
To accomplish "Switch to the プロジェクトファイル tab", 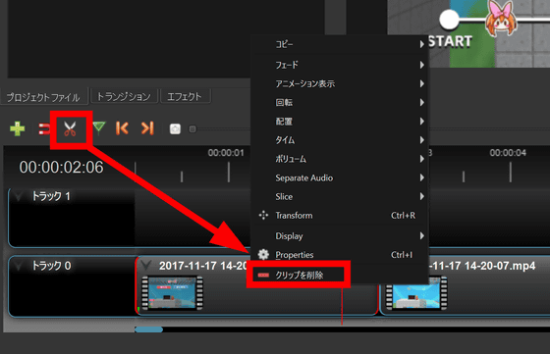I will click(43, 97).
